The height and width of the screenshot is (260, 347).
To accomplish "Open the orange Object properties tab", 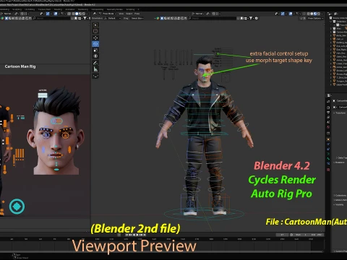I will click(328, 139).
